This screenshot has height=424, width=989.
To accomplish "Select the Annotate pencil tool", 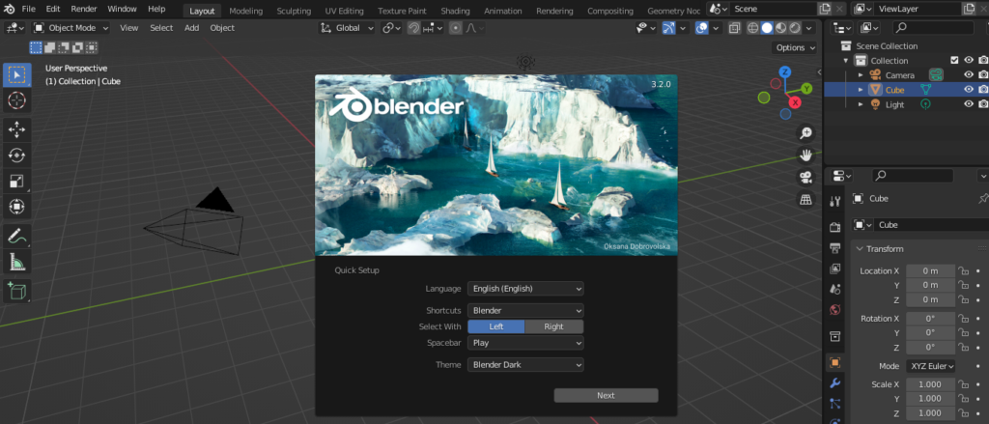I will [x=17, y=237].
